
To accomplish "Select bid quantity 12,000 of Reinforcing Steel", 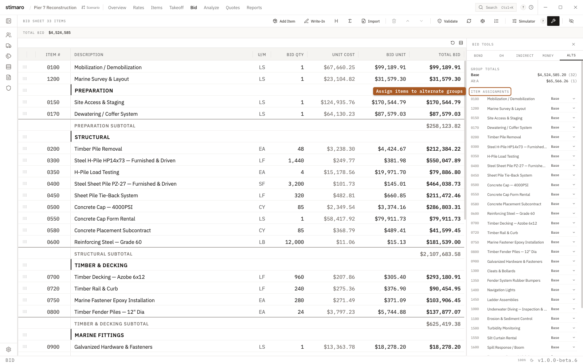I will click(x=294, y=242).
